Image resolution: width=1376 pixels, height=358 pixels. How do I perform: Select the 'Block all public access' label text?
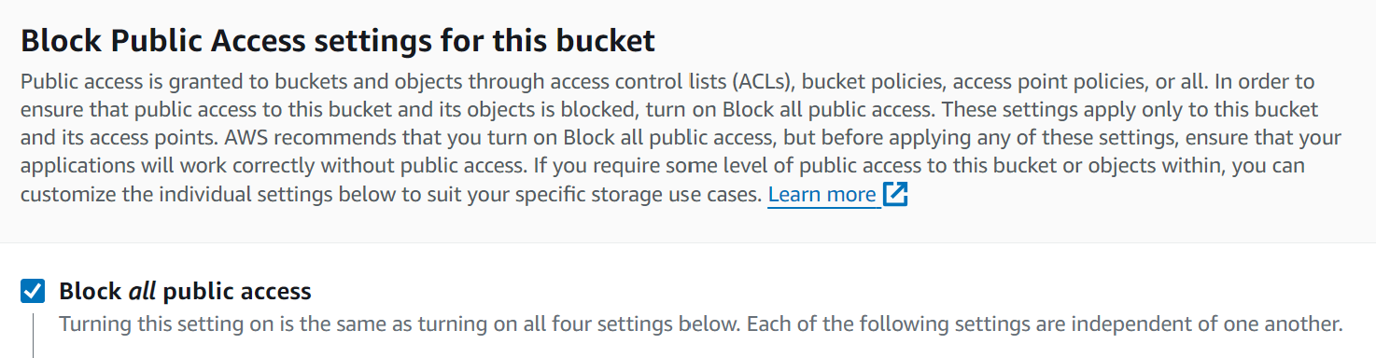coord(185,292)
